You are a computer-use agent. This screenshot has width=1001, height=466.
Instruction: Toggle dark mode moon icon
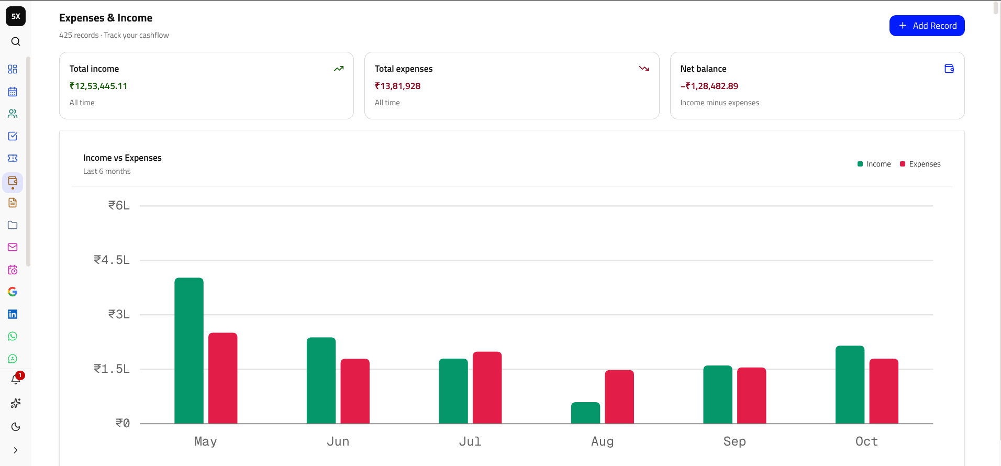(16, 427)
